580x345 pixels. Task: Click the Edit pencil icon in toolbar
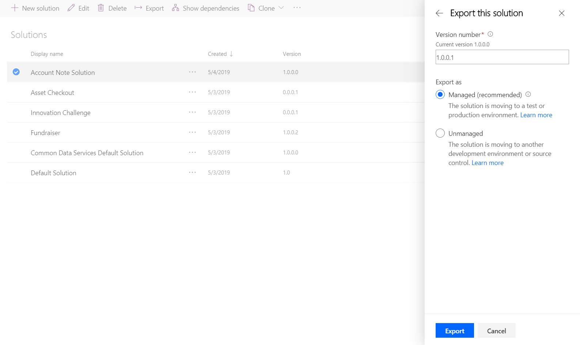click(71, 8)
